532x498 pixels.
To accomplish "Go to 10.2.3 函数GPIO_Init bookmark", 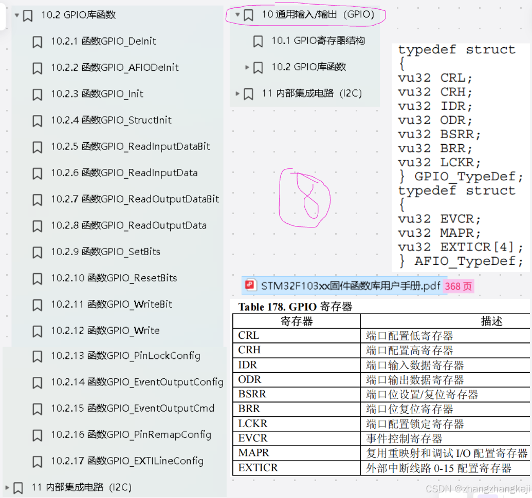I will (97, 93).
